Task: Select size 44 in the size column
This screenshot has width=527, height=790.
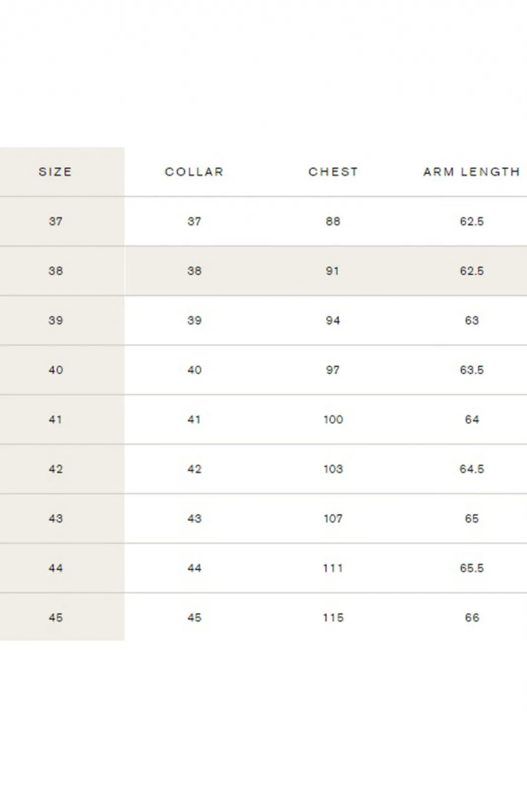Action: 55,568
